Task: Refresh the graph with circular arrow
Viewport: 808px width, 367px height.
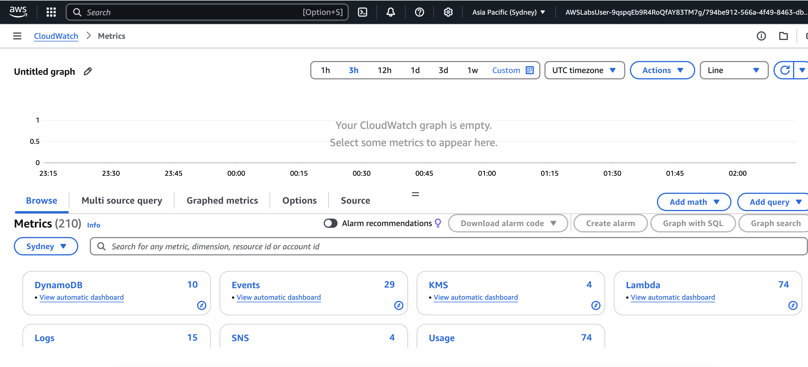Action: tap(785, 70)
